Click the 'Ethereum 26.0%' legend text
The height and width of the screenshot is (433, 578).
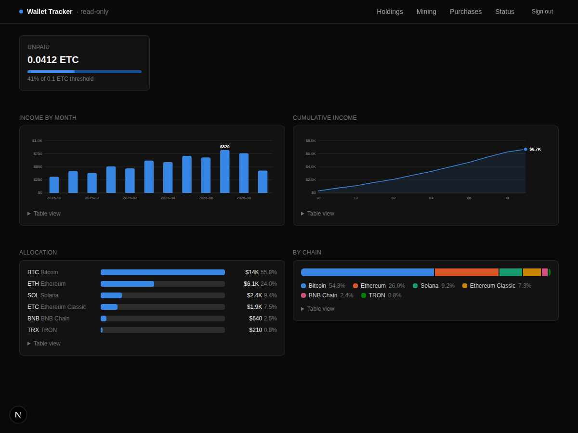click(383, 286)
